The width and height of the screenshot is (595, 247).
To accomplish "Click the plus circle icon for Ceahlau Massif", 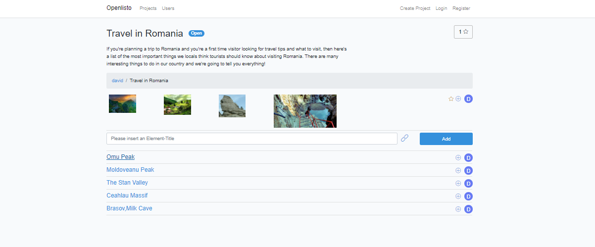I will point(458,197).
